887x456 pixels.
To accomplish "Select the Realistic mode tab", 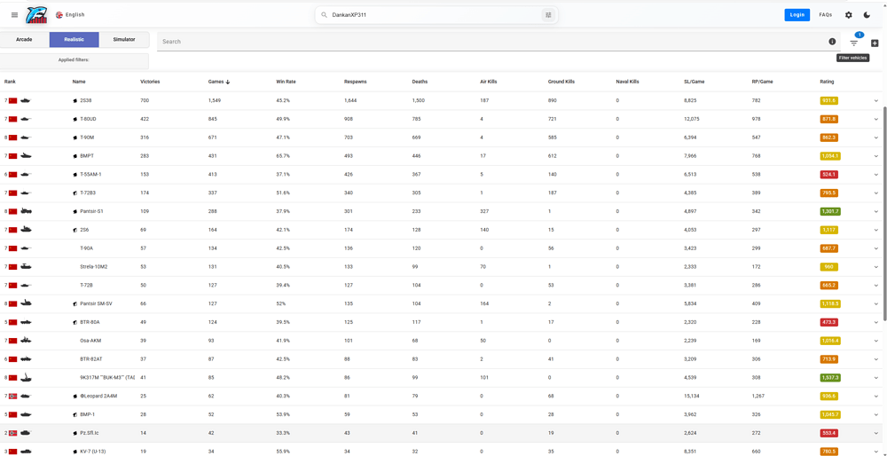I will (75, 40).
